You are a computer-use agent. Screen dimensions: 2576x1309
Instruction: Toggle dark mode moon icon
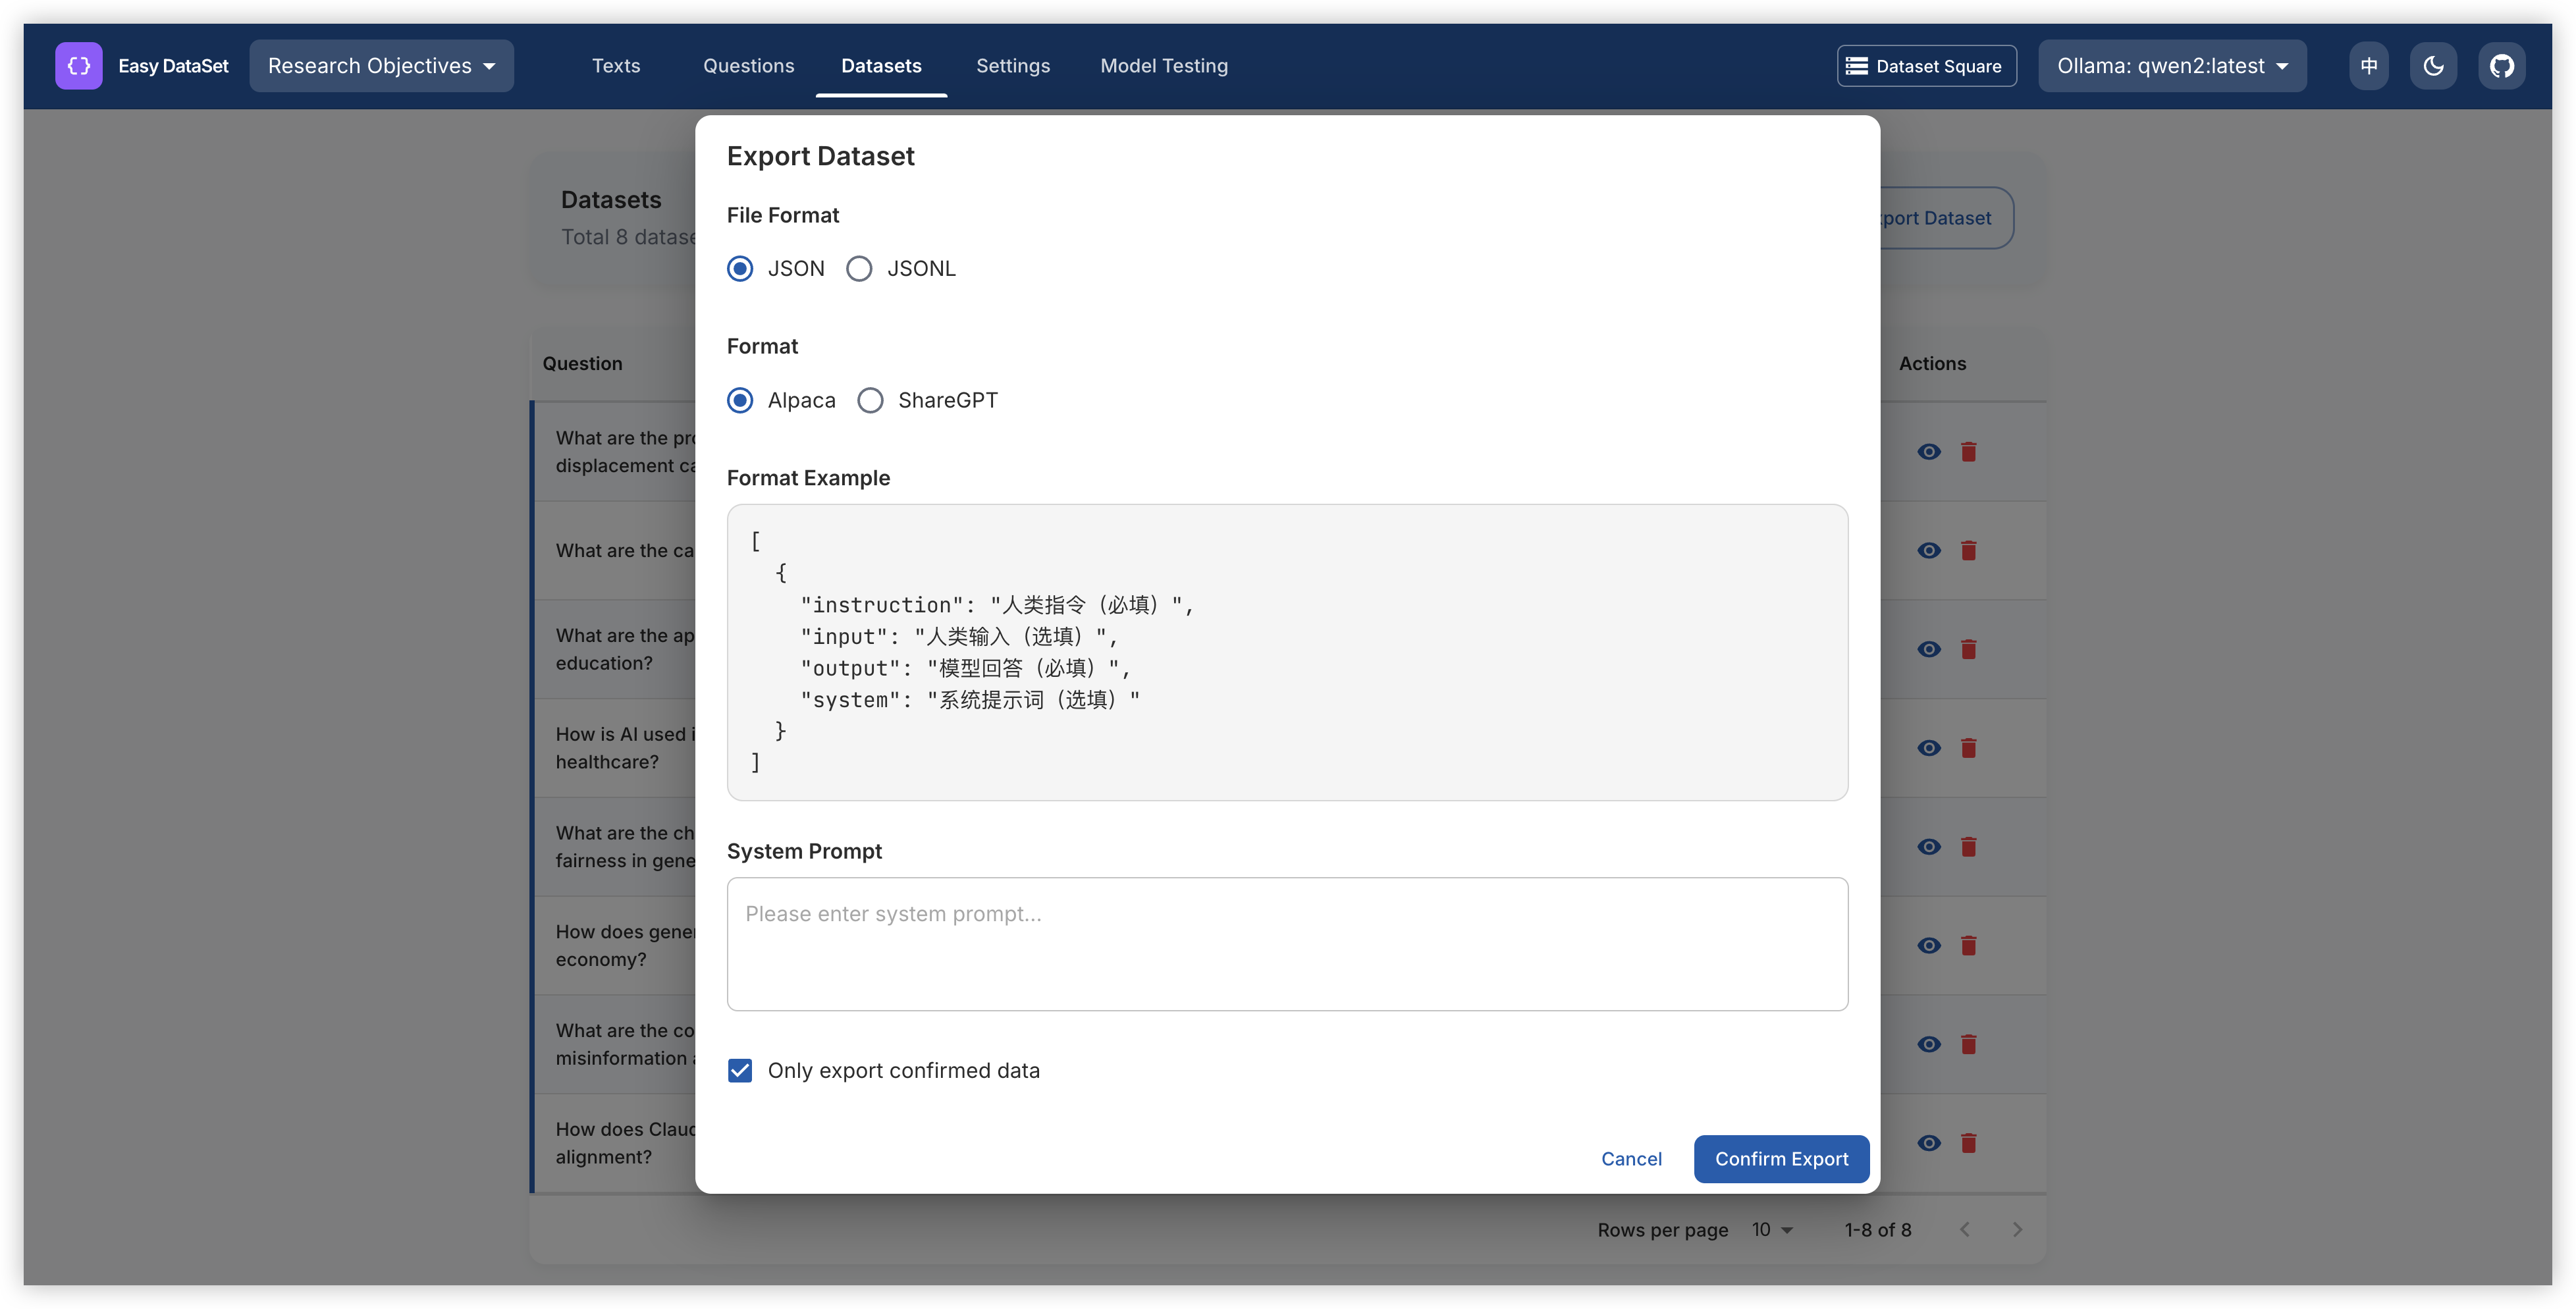[2433, 66]
